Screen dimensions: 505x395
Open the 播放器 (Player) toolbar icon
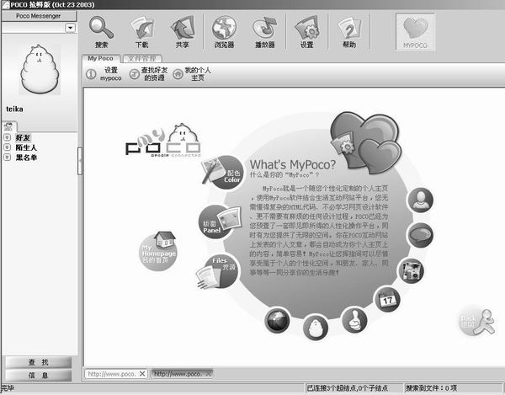[x=265, y=32]
